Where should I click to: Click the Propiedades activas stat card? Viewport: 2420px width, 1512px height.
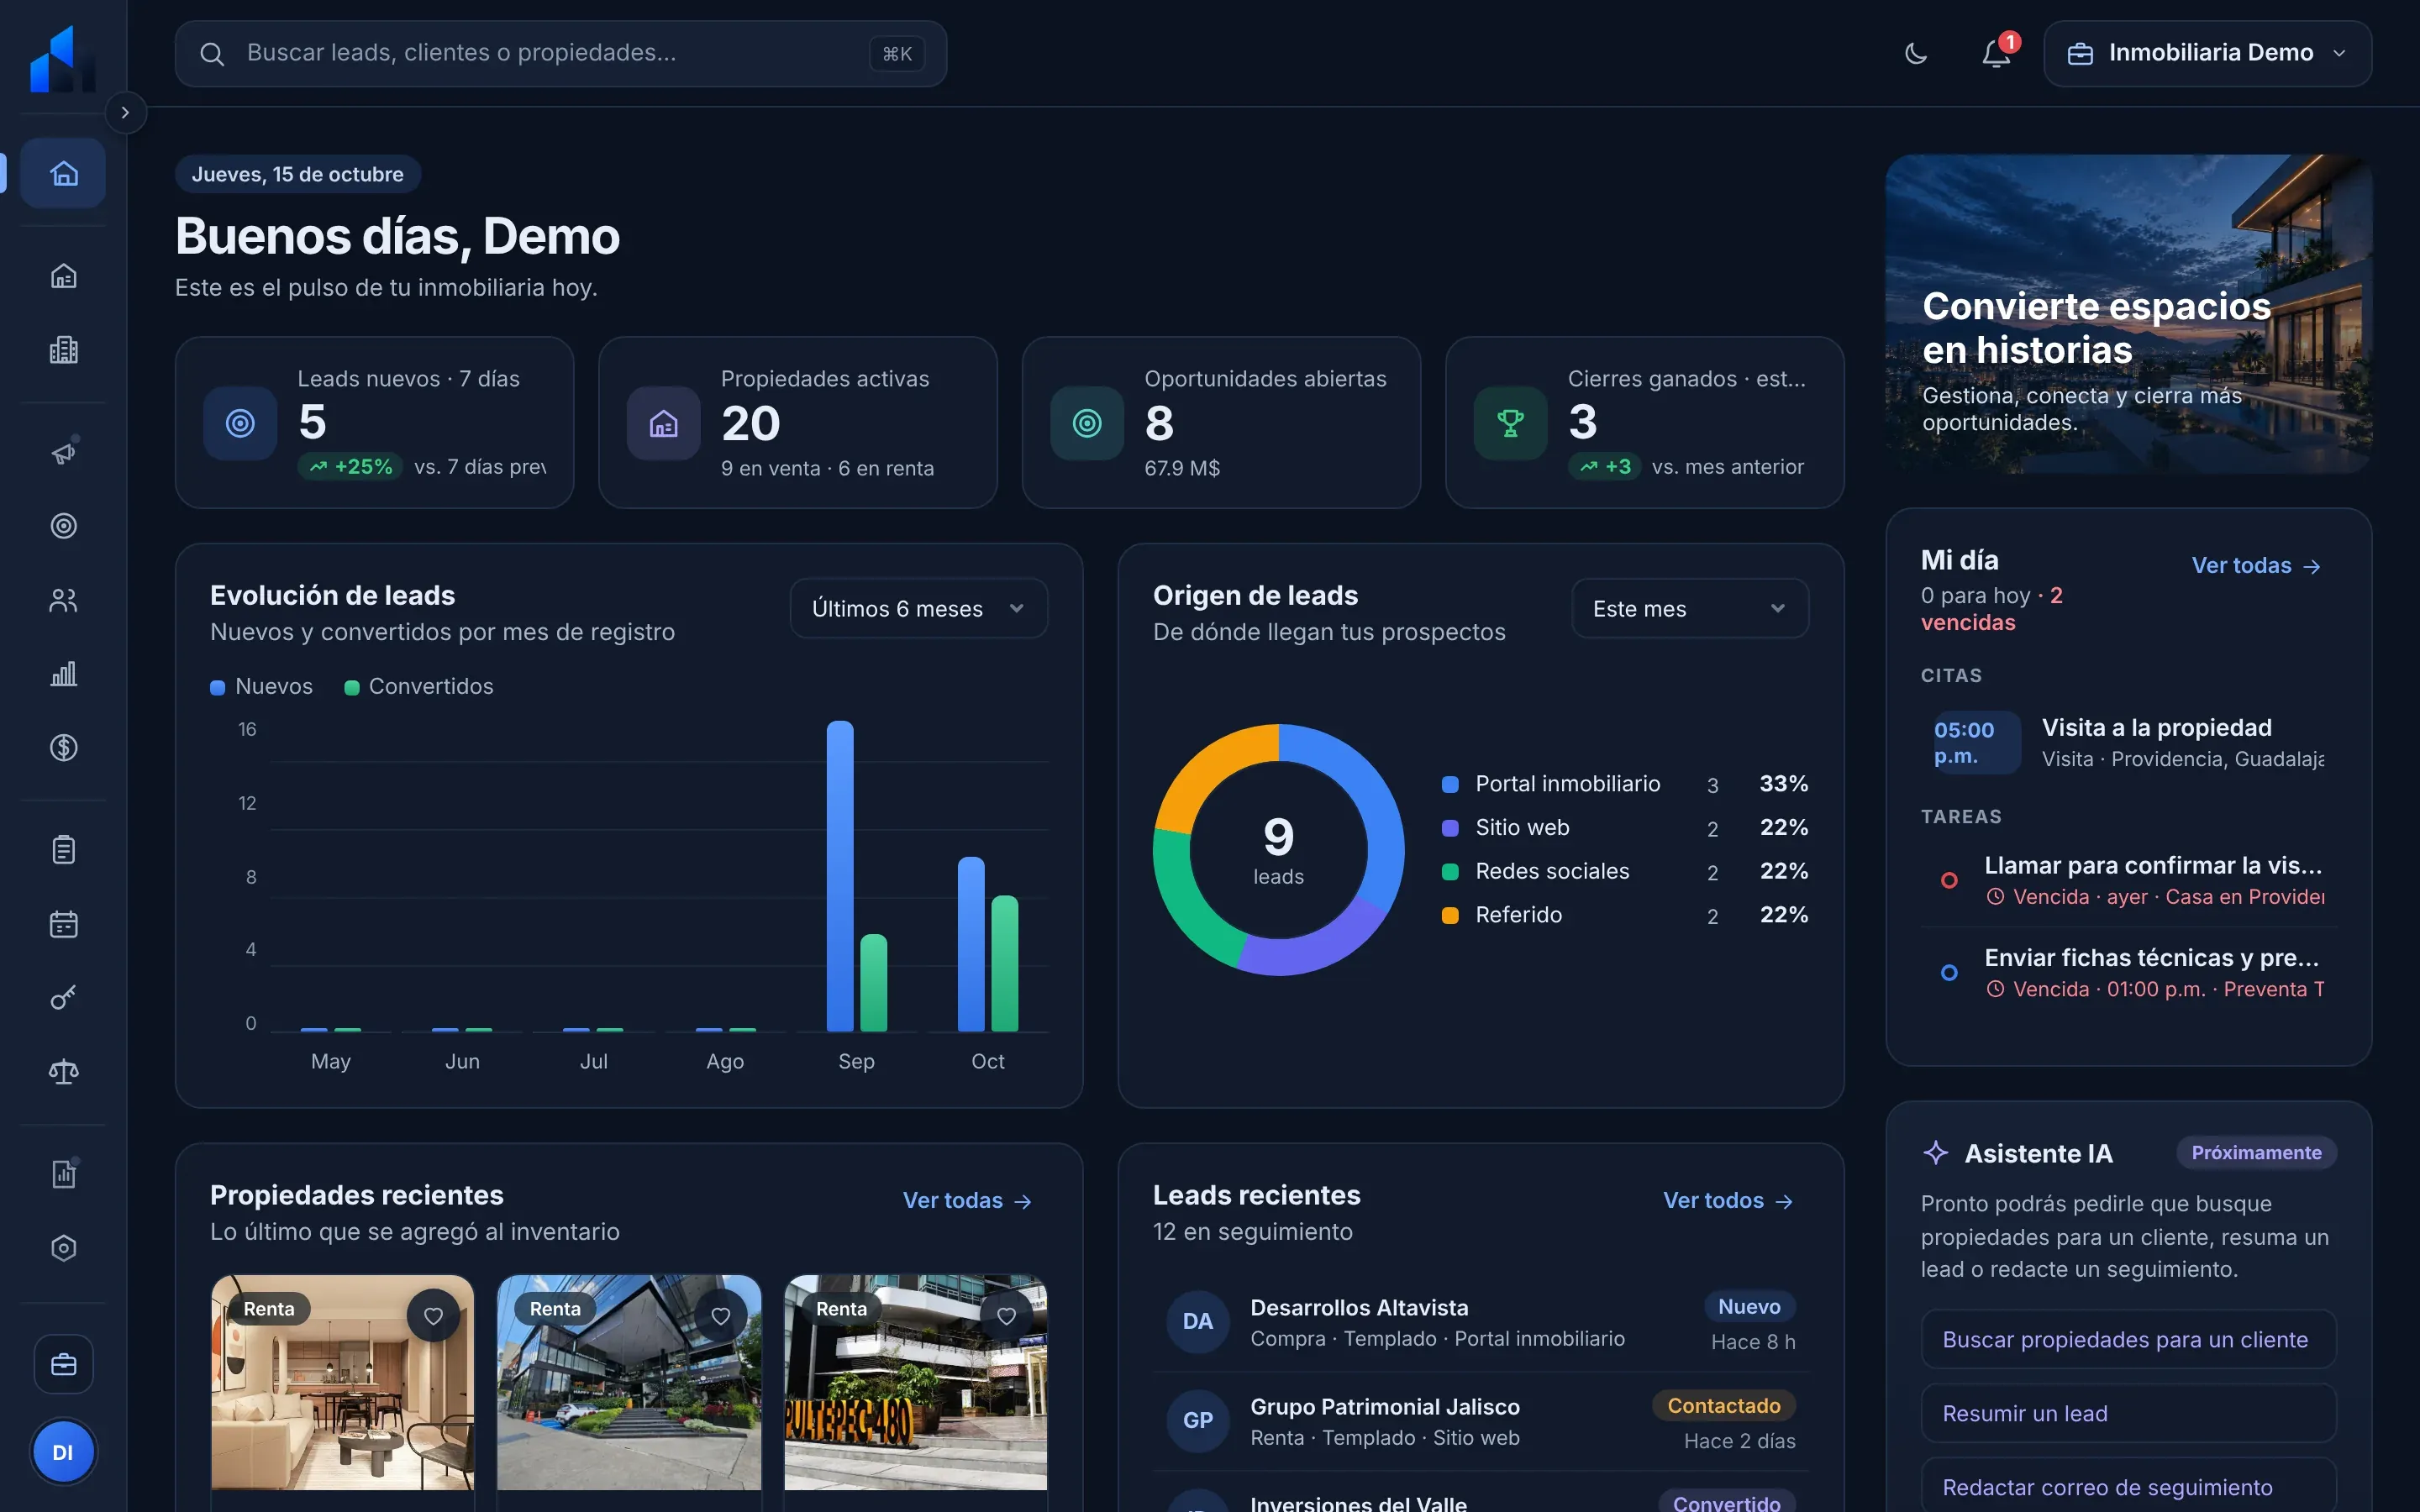(798, 422)
